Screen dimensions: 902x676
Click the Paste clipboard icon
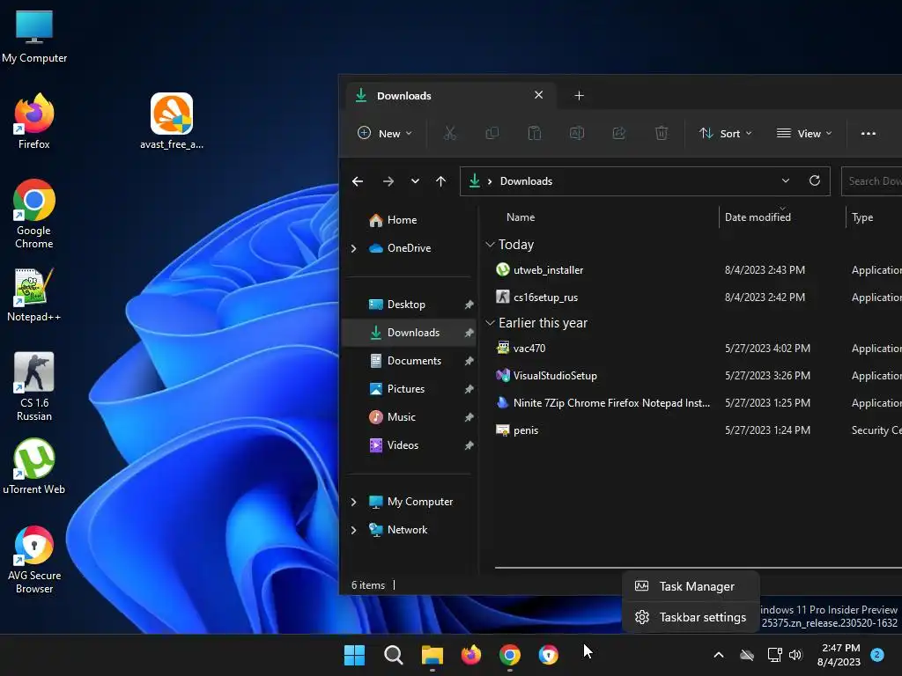535,134
